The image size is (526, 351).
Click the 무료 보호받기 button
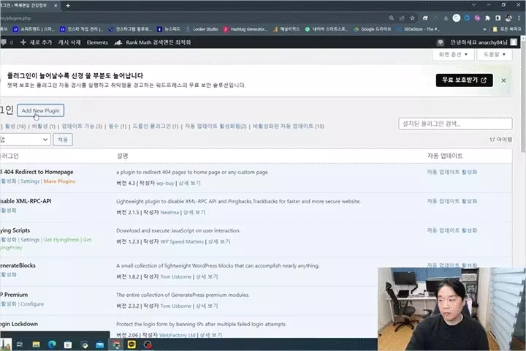click(x=465, y=80)
